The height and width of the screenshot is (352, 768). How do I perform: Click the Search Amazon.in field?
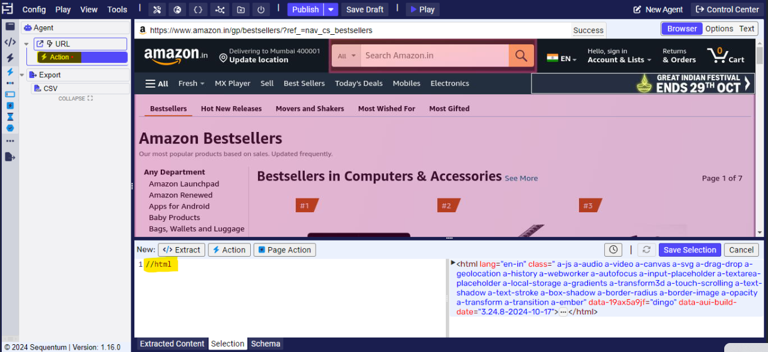pyautogui.click(x=434, y=56)
